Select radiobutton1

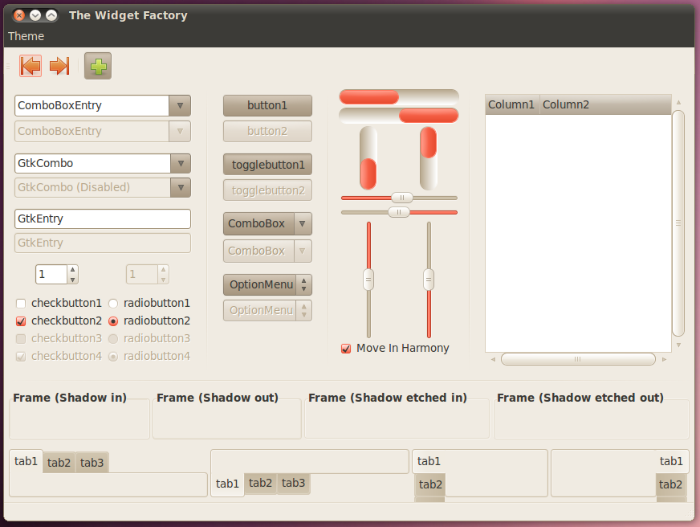point(149,303)
